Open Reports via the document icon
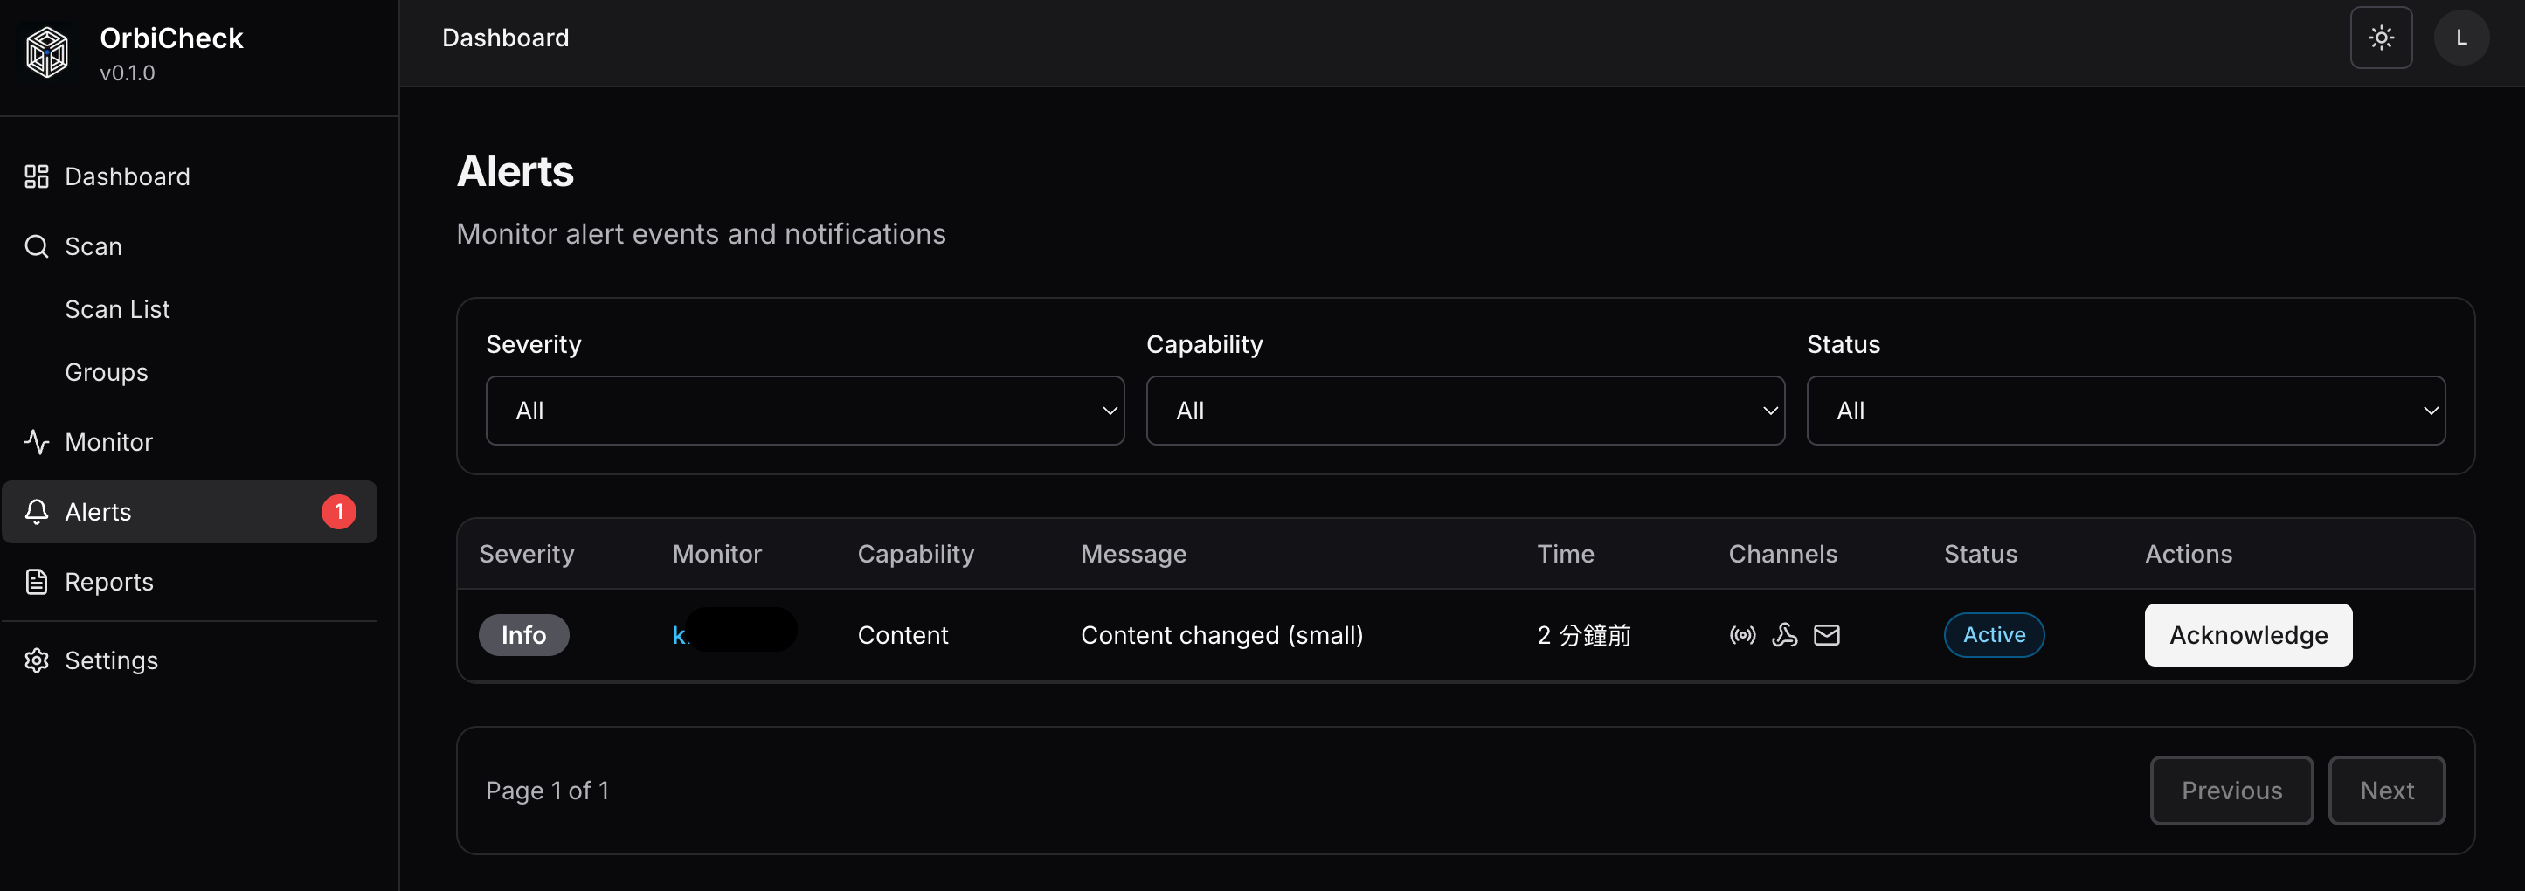Screen dimensions: 2525x891 point(37,581)
